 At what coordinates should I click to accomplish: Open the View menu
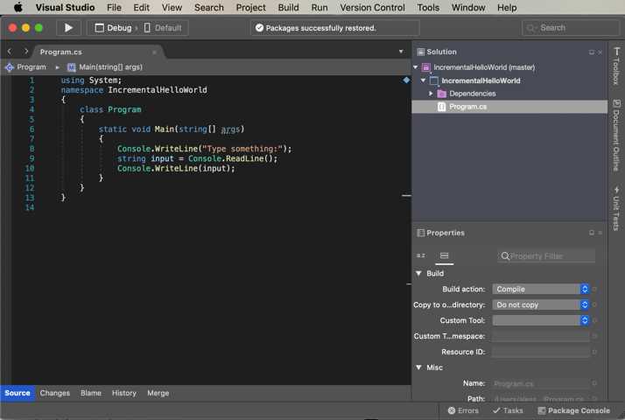[x=172, y=7]
